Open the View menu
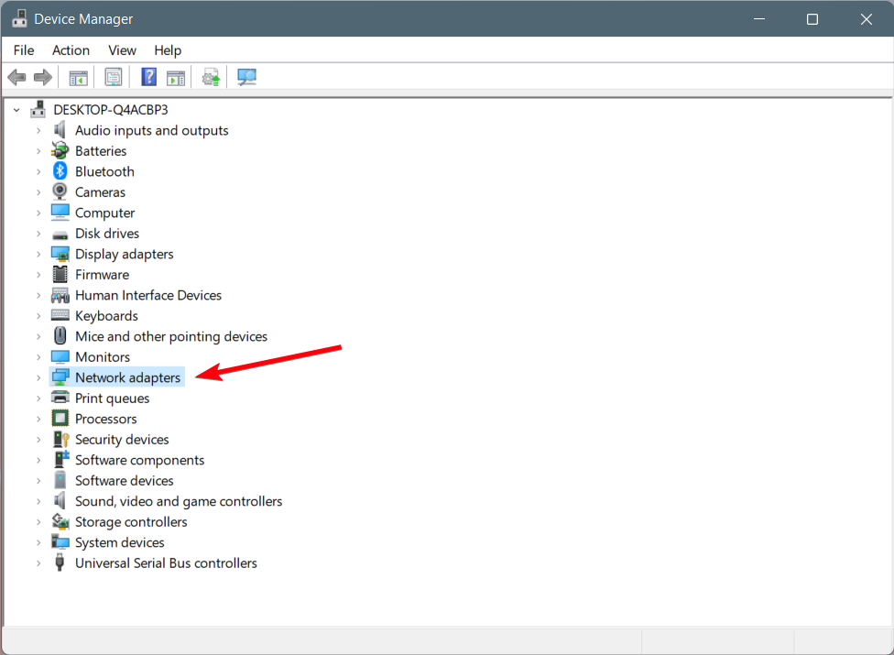The width and height of the screenshot is (894, 655). [x=122, y=50]
